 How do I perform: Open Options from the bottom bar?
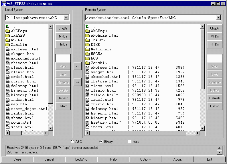point(145,159)
